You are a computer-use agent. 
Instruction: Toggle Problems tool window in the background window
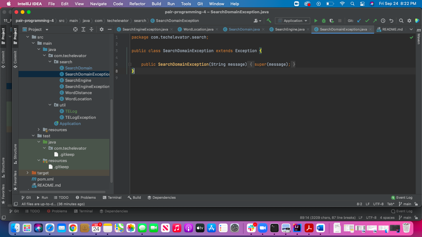pos(57,211)
